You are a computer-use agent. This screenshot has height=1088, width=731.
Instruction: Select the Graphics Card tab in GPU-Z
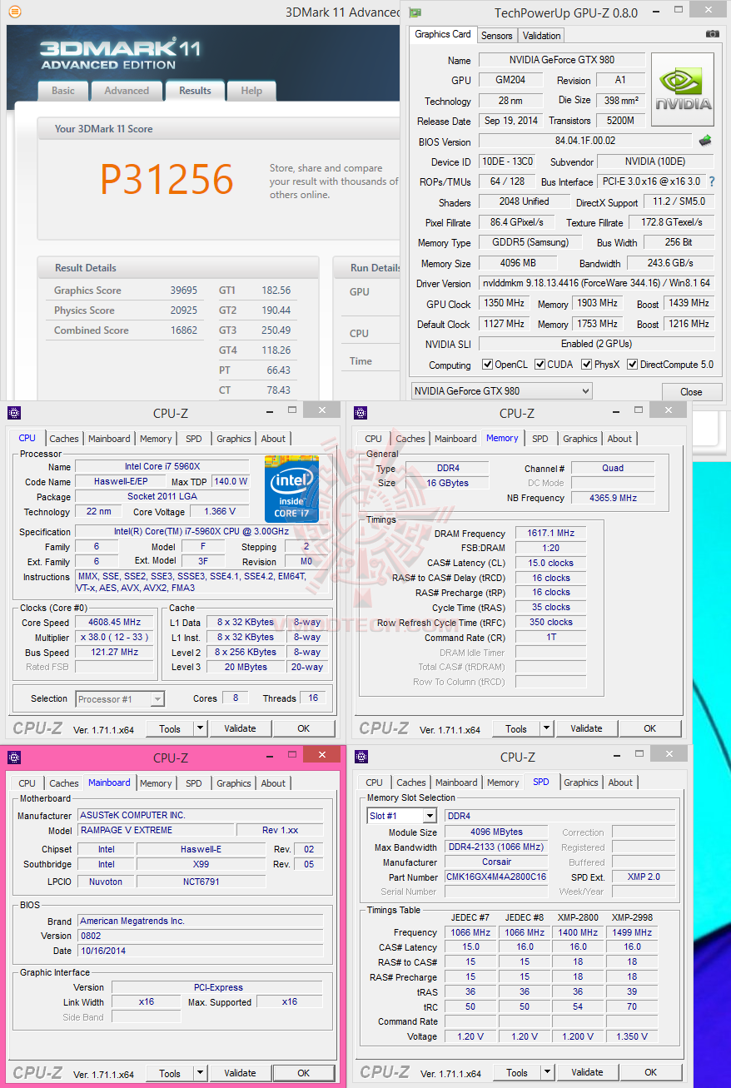click(443, 34)
